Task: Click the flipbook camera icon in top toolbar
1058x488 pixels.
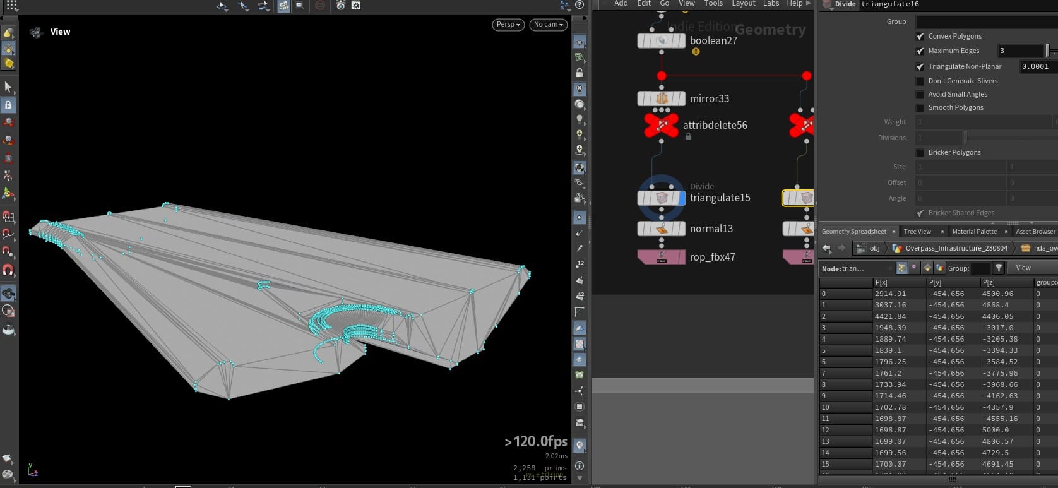Action: (x=341, y=5)
